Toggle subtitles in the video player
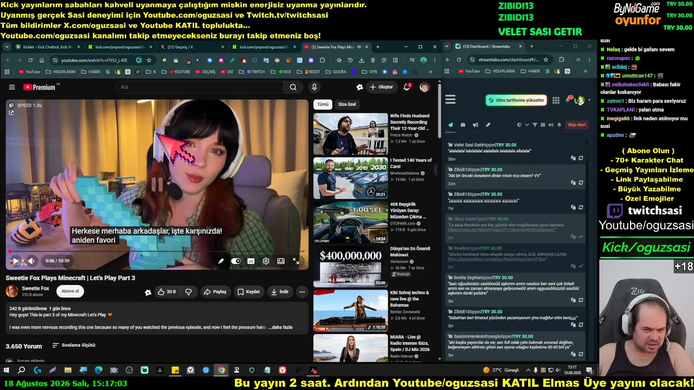694x390 pixels. pos(251,261)
